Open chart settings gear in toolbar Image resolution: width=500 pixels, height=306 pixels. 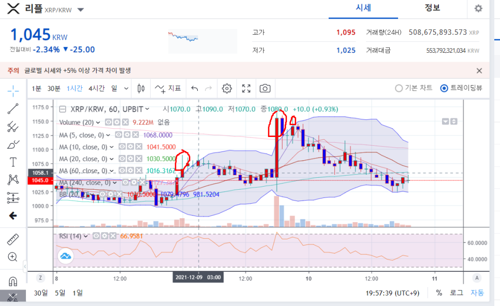click(227, 88)
